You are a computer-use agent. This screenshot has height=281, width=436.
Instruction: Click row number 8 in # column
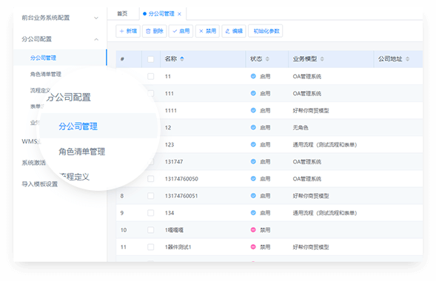point(122,196)
